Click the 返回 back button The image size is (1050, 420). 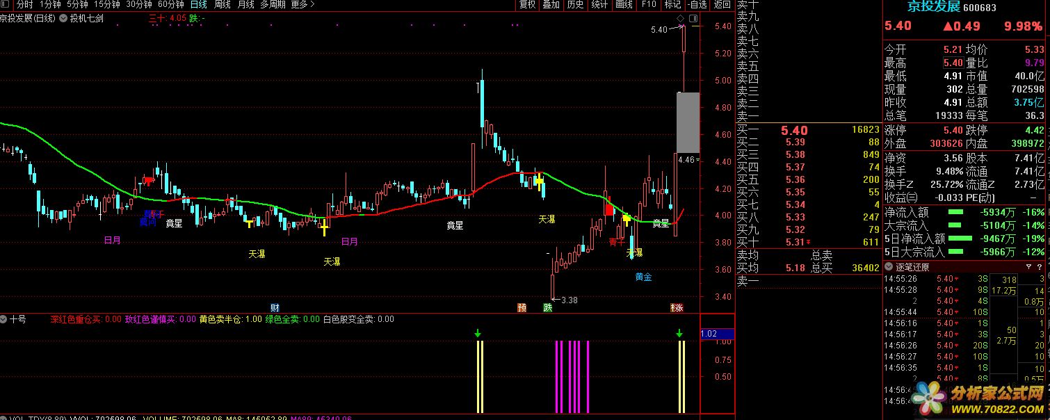click(x=720, y=4)
